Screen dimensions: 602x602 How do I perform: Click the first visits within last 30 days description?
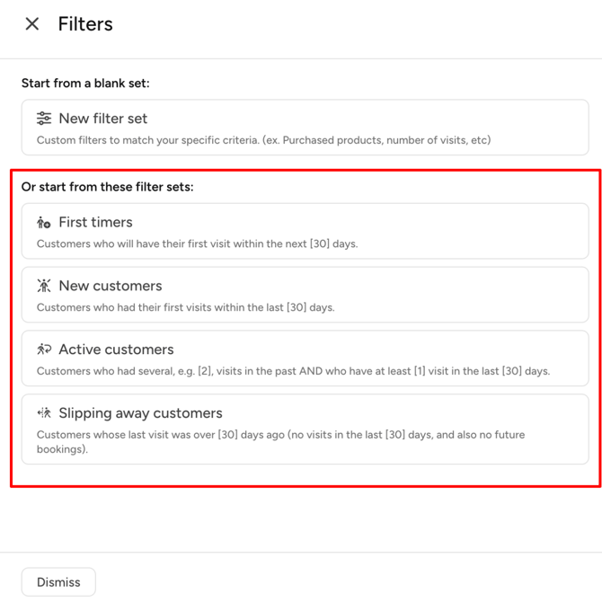pos(185,307)
